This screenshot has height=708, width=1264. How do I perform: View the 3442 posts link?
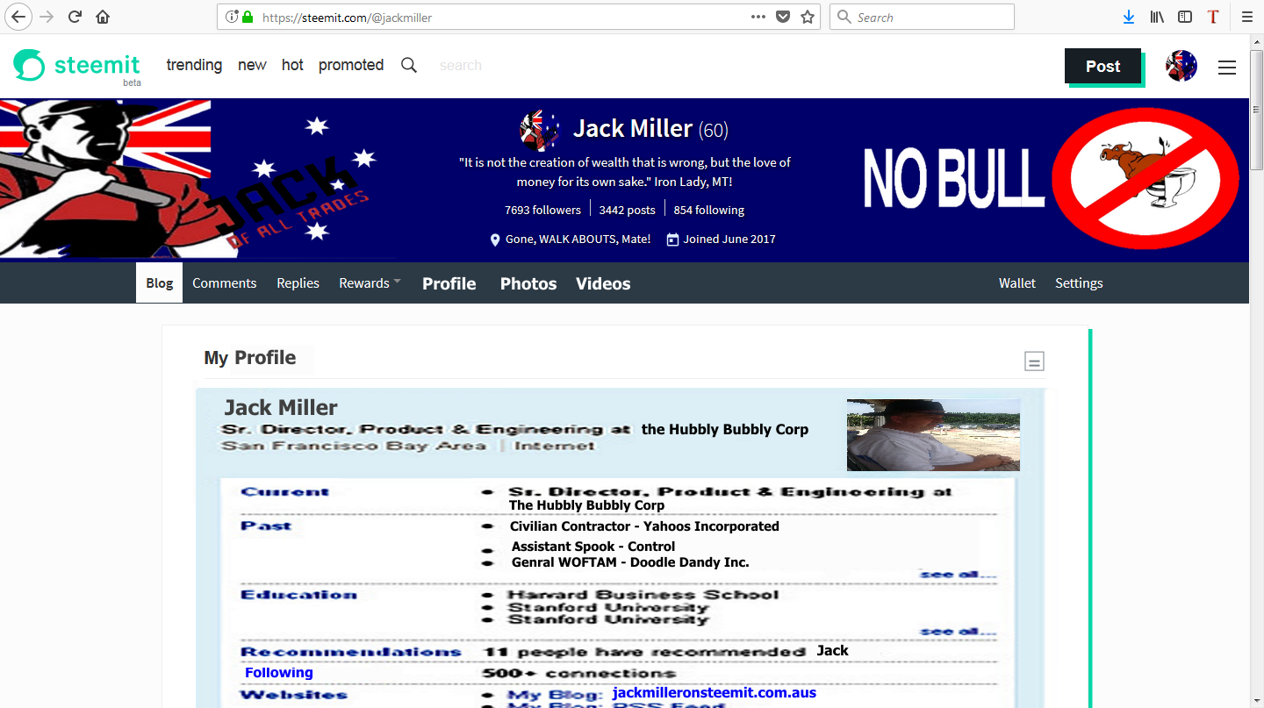[628, 210]
